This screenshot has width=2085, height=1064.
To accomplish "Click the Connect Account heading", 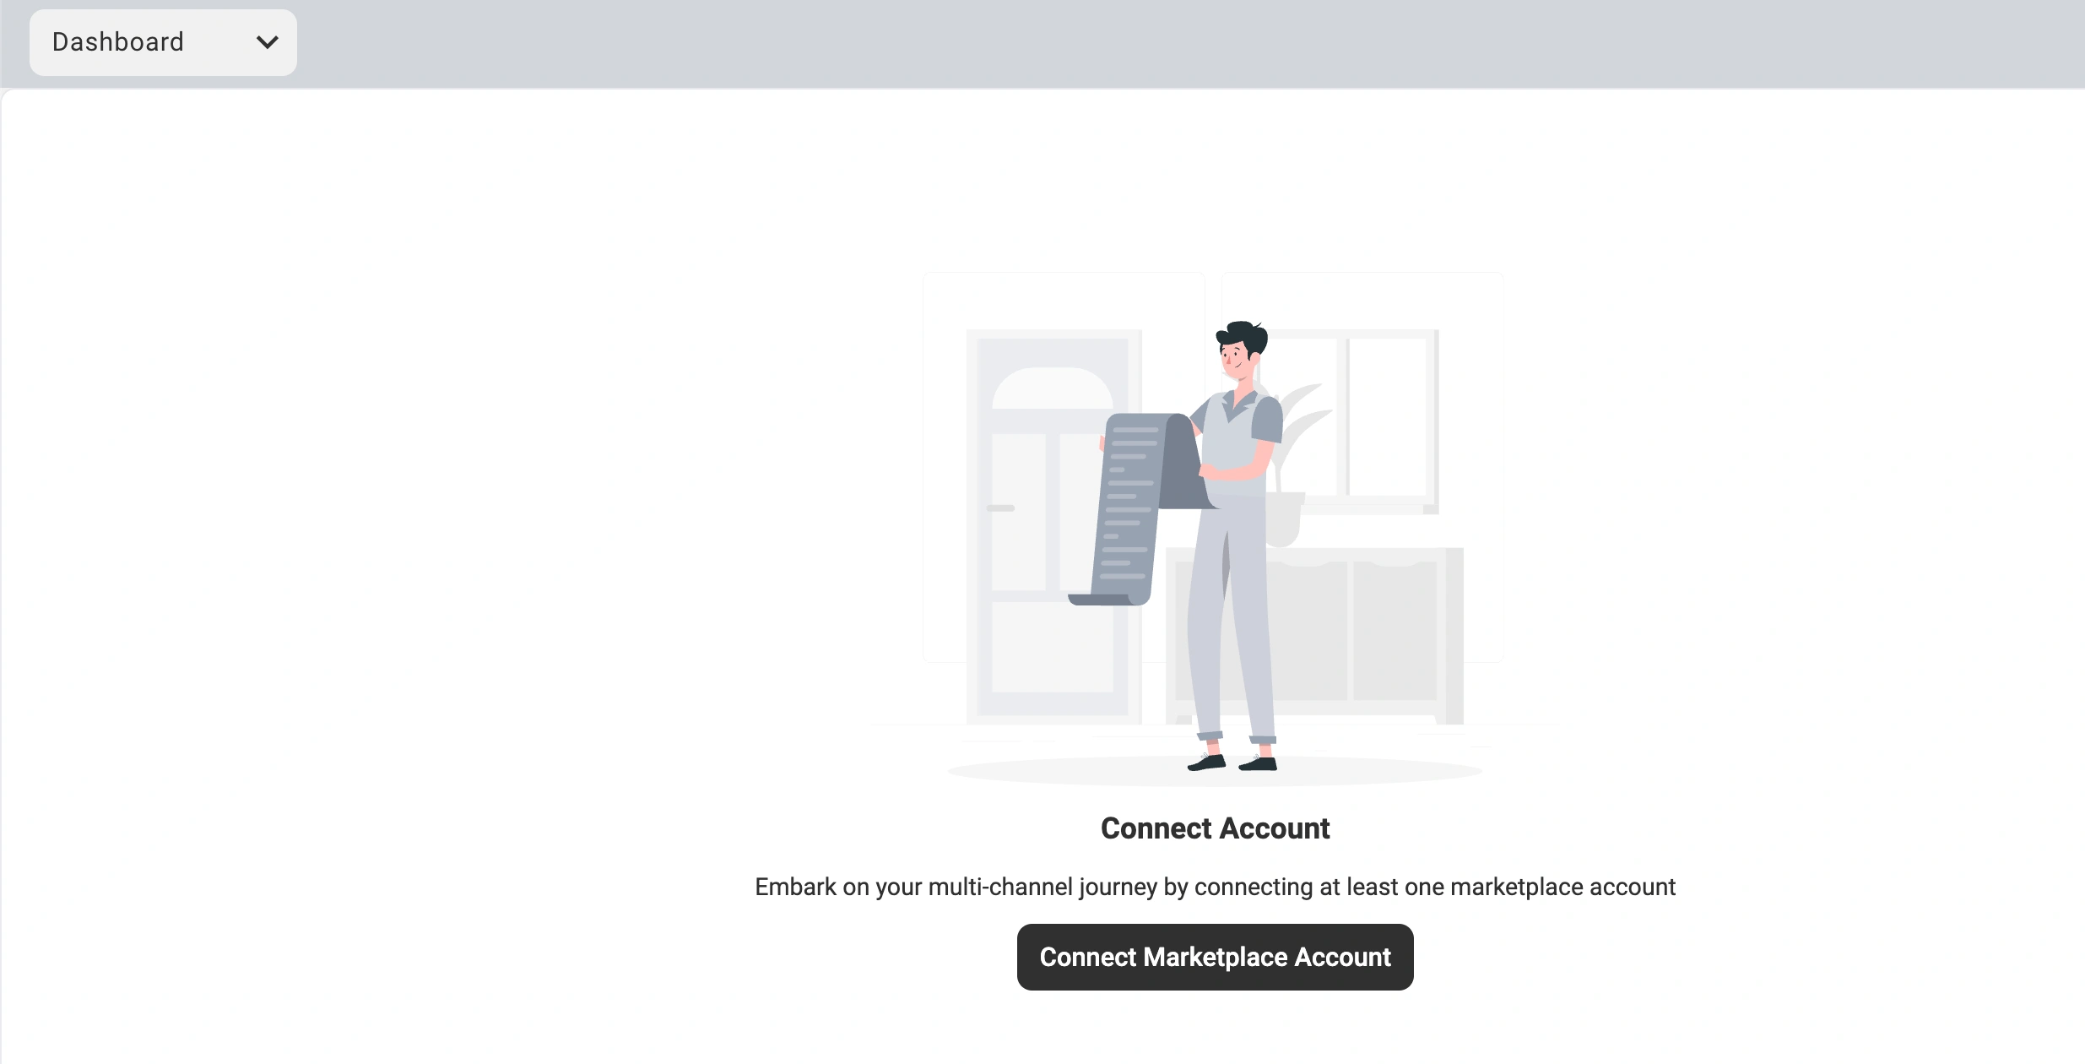I will (x=1214, y=828).
